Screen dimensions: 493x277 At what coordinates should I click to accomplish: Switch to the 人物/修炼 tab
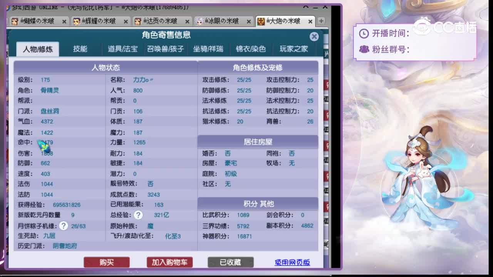point(38,49)
